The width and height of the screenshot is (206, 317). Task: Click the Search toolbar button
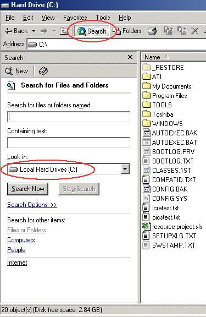tap(92, 31)
